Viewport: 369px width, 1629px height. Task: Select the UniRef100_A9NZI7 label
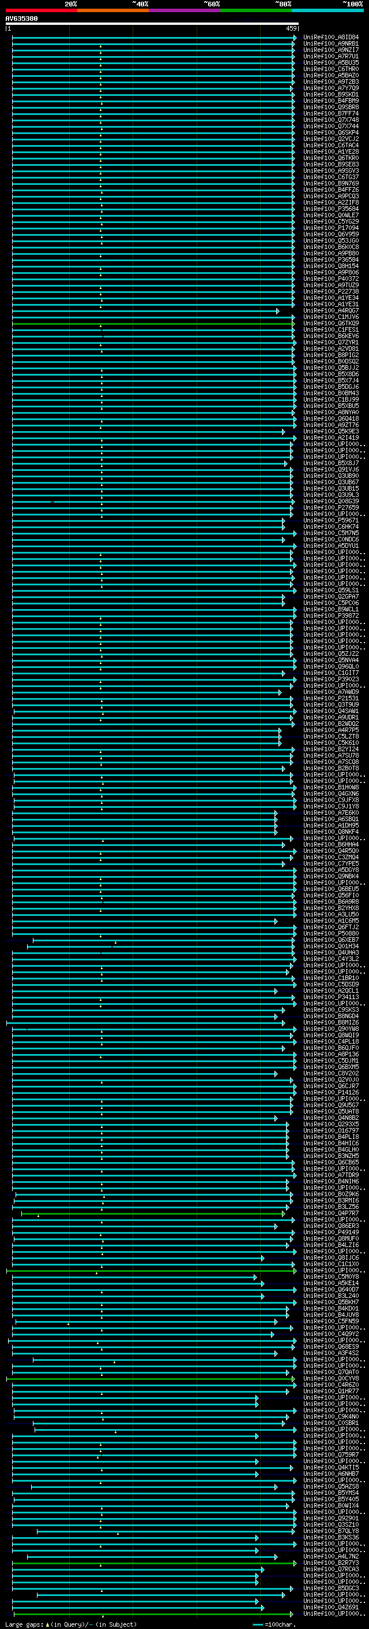[331, 50]
